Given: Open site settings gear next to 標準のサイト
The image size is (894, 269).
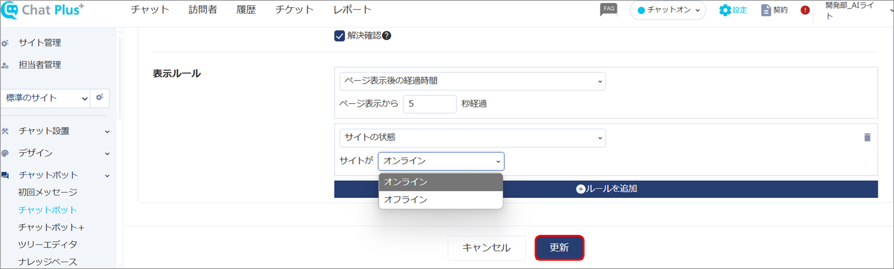Looking at the screenshot, I should (x=100, y=98).
